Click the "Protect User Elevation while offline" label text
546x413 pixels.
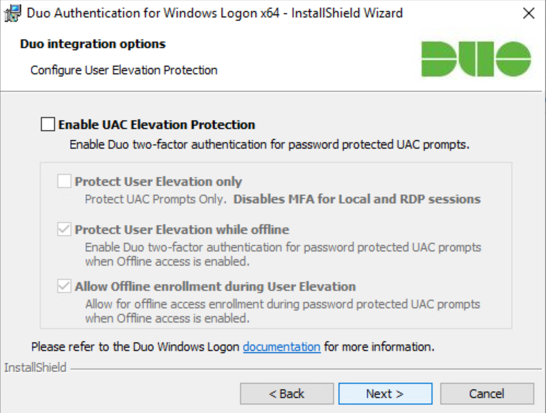point(182,230)
